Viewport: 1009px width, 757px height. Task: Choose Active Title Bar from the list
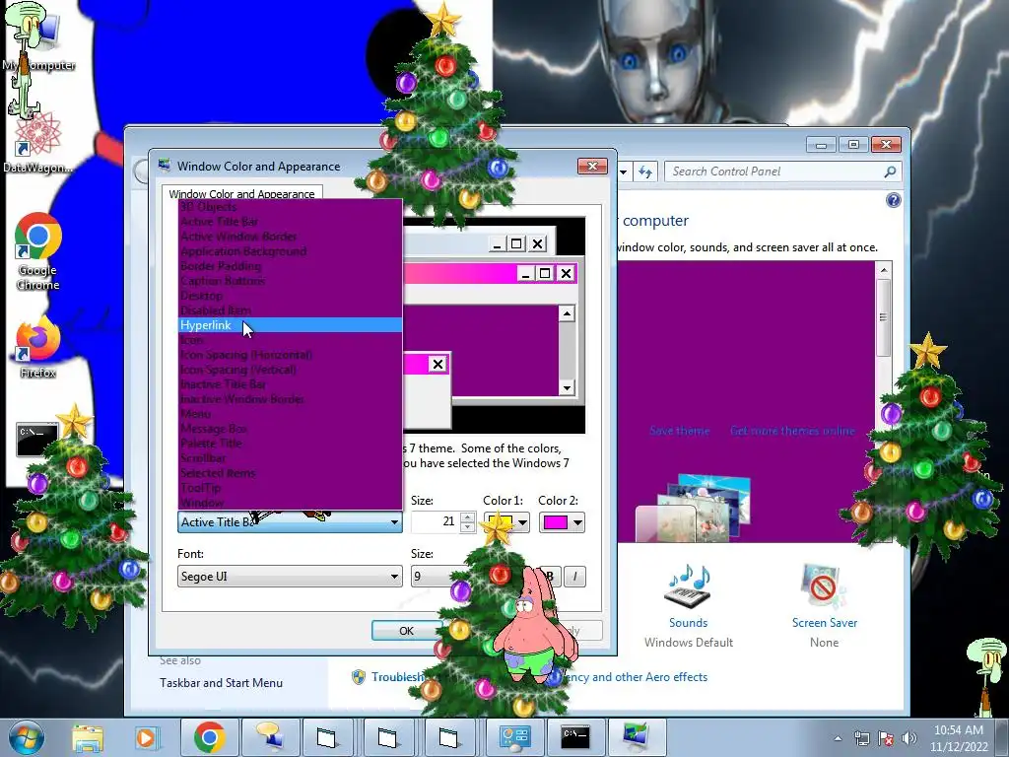pos(291,222)
